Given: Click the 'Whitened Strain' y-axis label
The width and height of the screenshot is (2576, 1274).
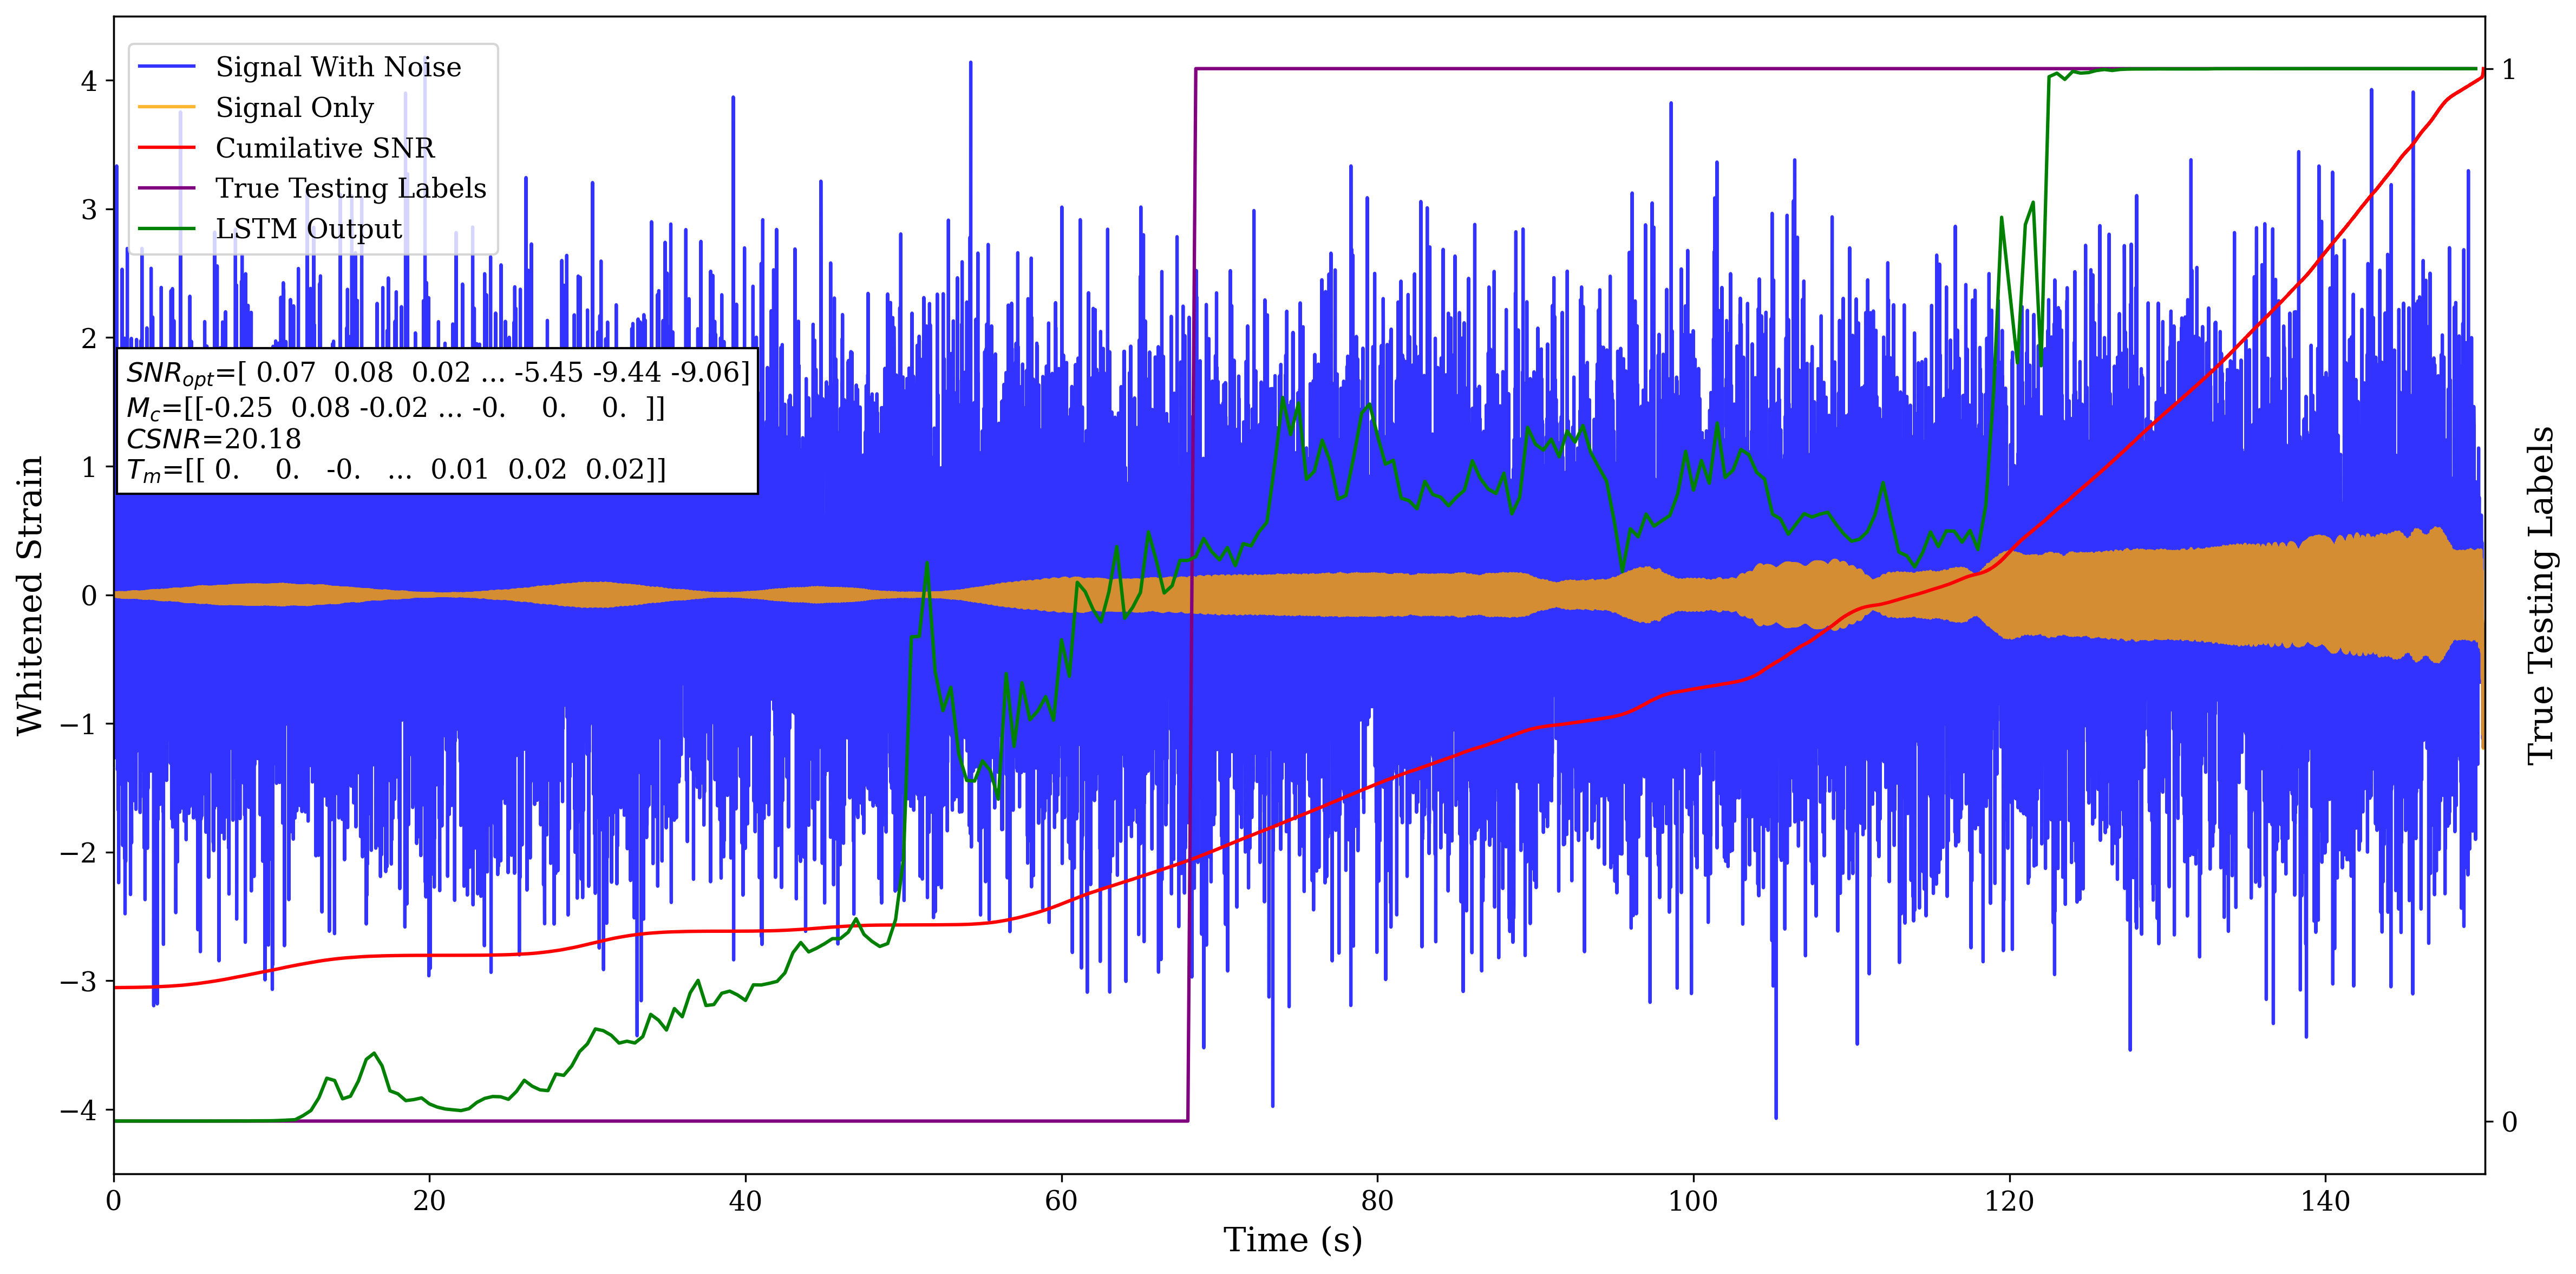Looking at the screenshot, I should 30,595.
